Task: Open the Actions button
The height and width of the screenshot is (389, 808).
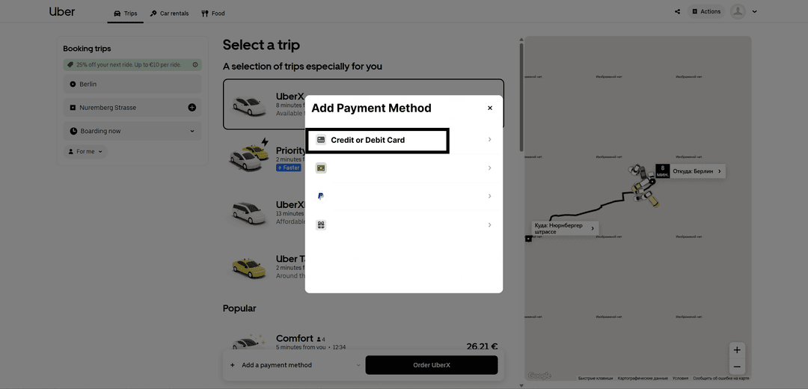Action: click(x=706, y=12)
